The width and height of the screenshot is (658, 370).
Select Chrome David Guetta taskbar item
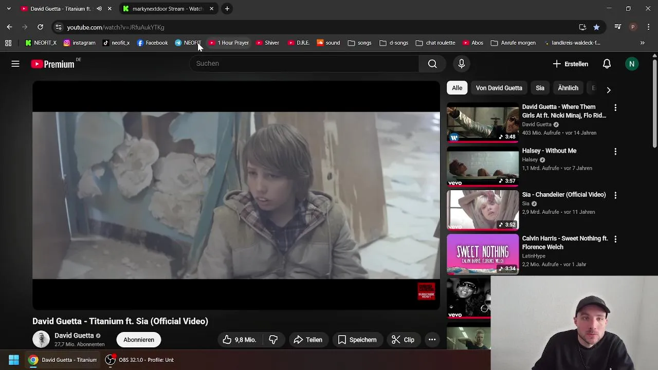63,360
